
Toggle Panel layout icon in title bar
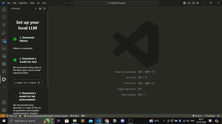click(x=189, y=3)
